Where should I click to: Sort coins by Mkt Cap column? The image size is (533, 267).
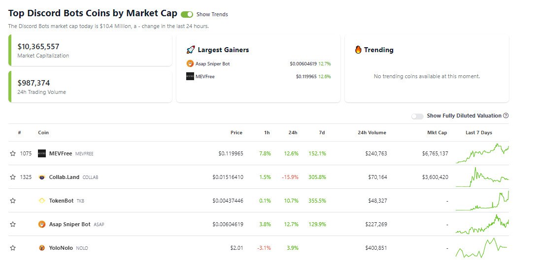(x=437, y=133)
